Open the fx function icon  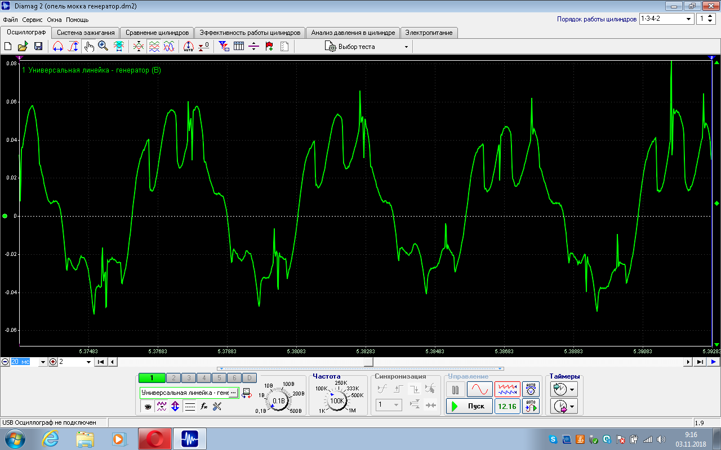(204, 406)
